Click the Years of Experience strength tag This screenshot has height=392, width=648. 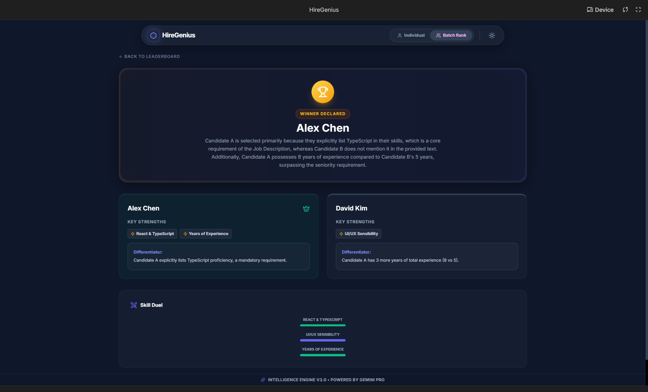[x=206, y=234]
